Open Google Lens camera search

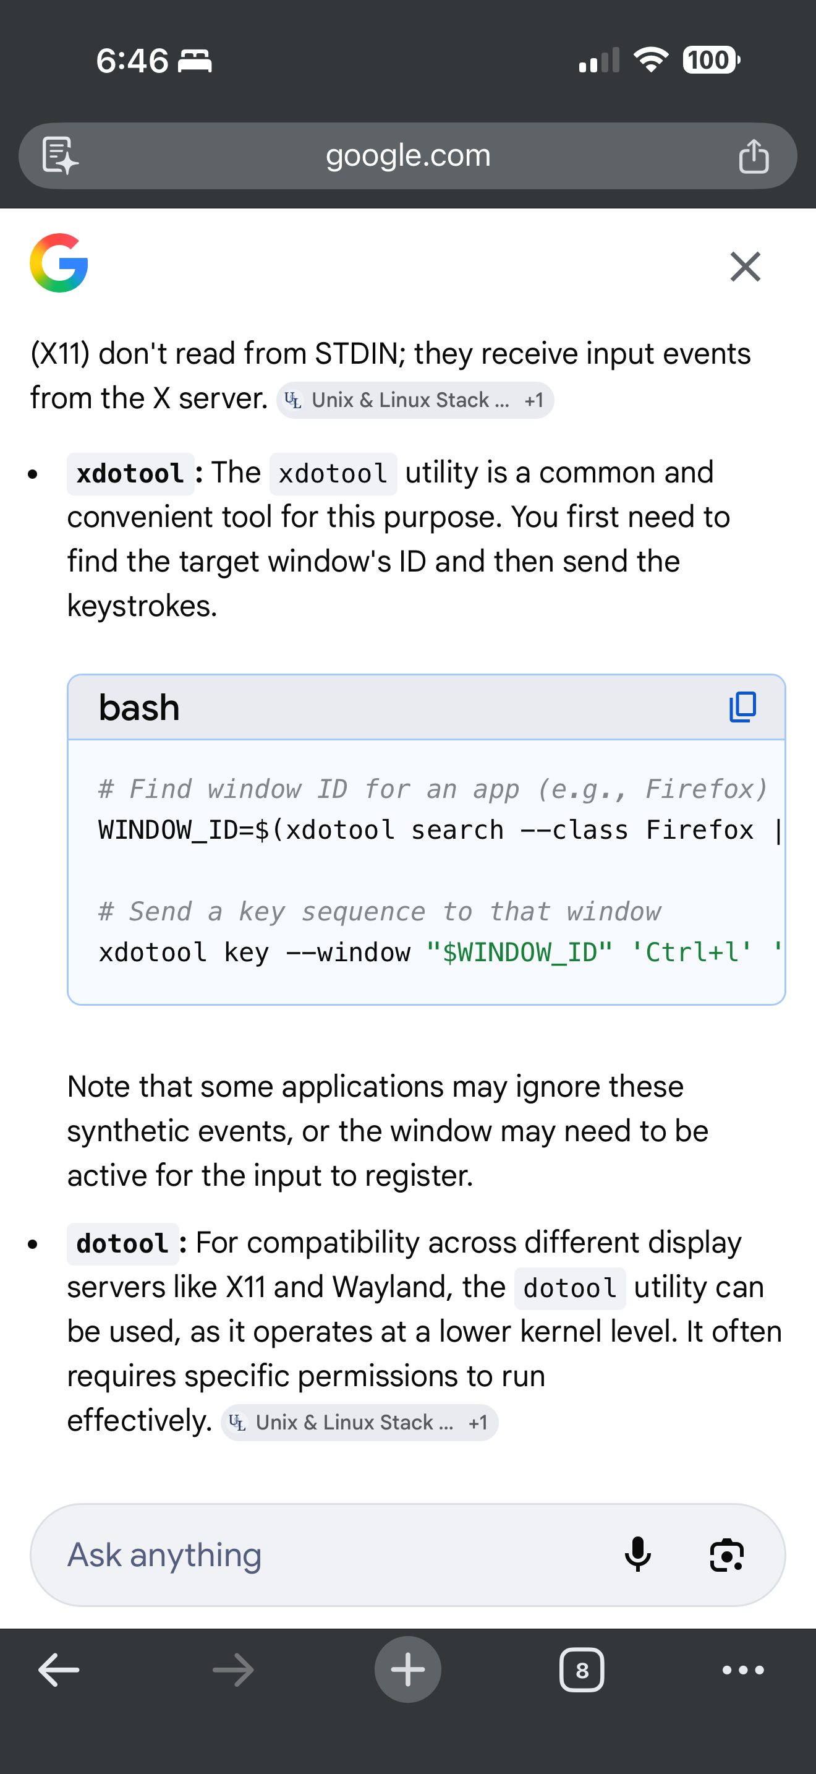point(726,1555)
